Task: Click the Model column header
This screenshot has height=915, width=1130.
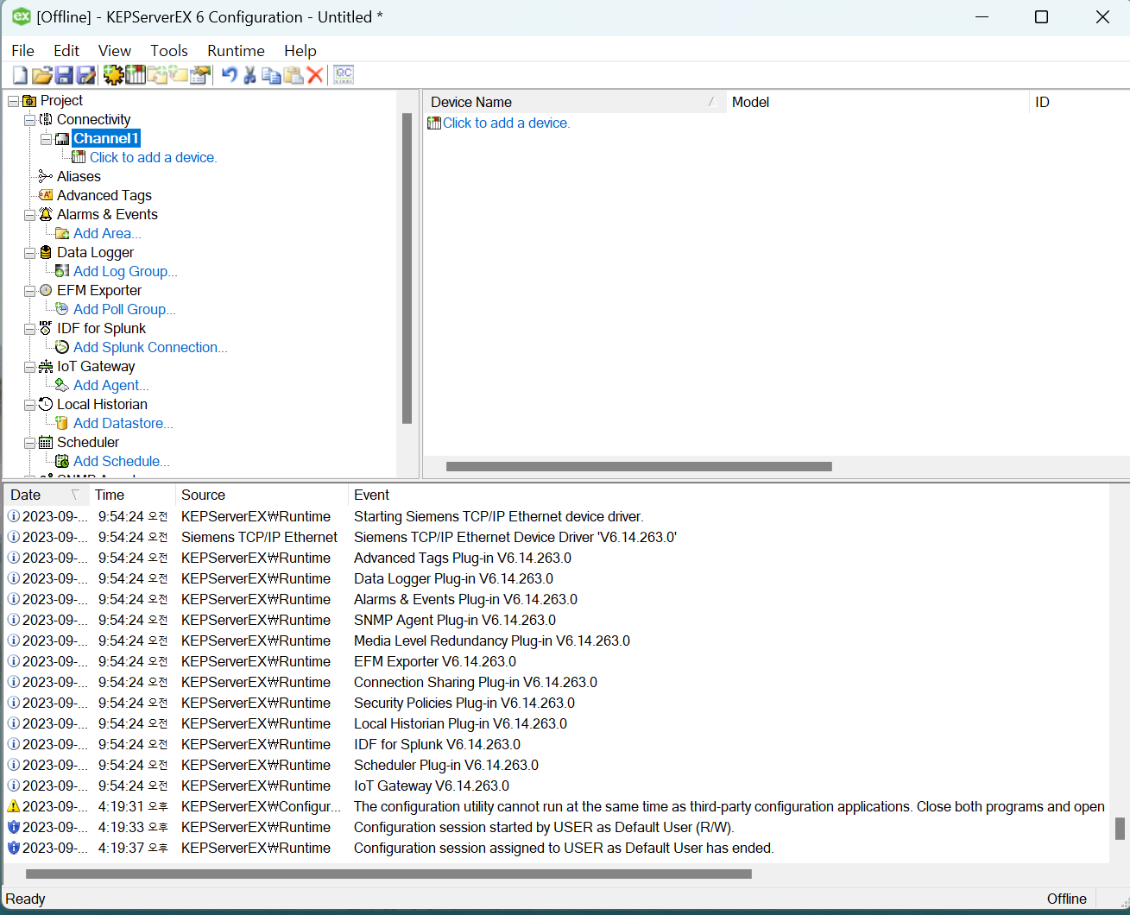Action: point(878,102)
